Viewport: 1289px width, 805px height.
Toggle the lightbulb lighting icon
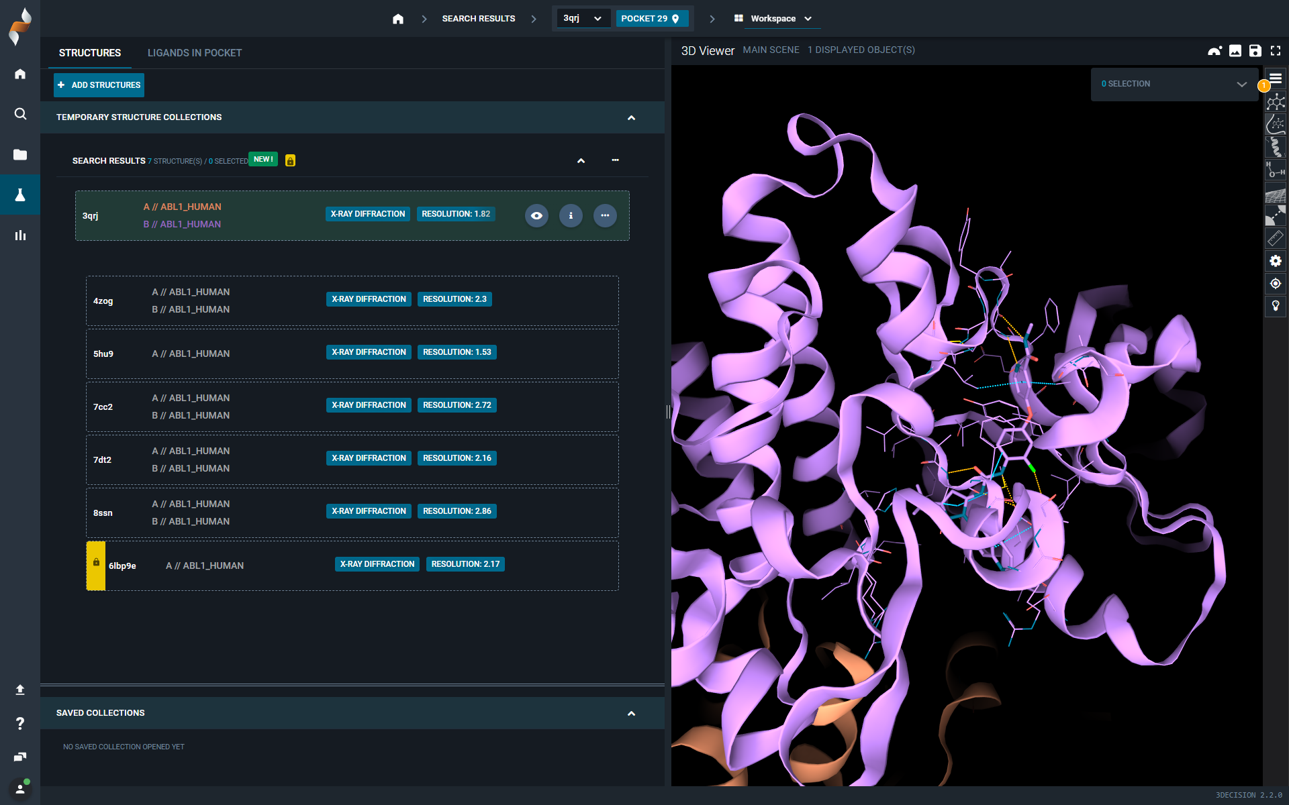point(1275,306)
